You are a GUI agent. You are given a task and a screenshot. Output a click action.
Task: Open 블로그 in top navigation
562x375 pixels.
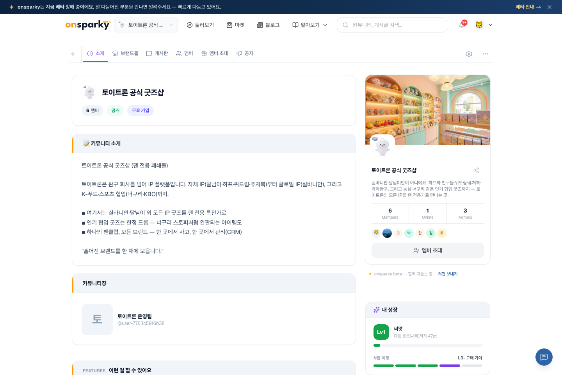click(x=268, y=25)
